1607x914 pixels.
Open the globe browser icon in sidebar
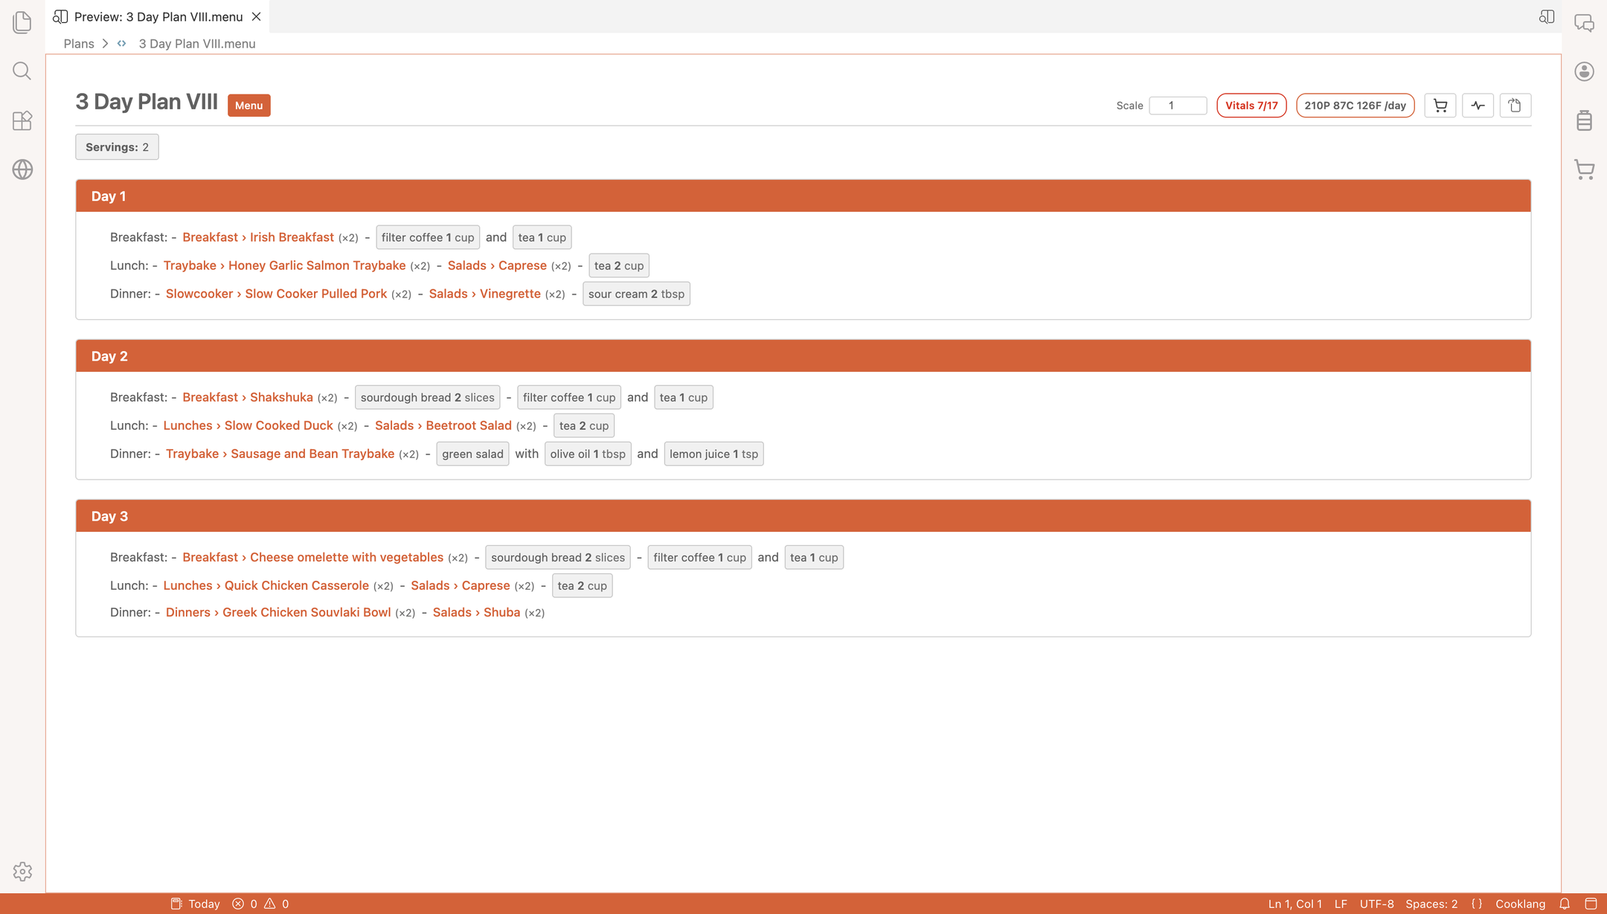point(22,170)
